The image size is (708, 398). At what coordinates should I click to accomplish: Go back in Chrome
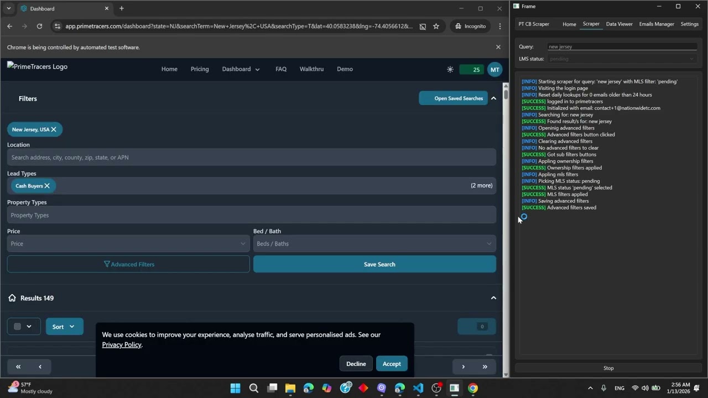9,26
